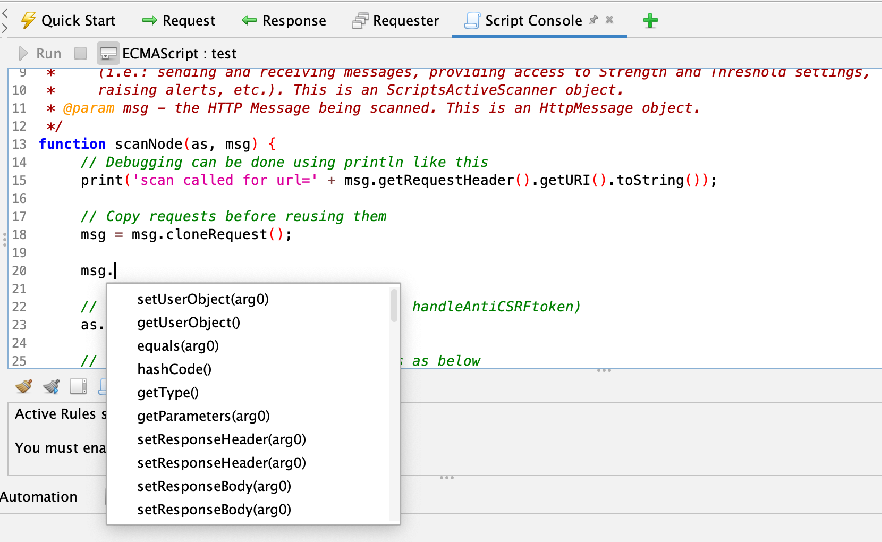Switch to the Response tab
Viewport: 882px width, 542px height.
tap(284, 21)
